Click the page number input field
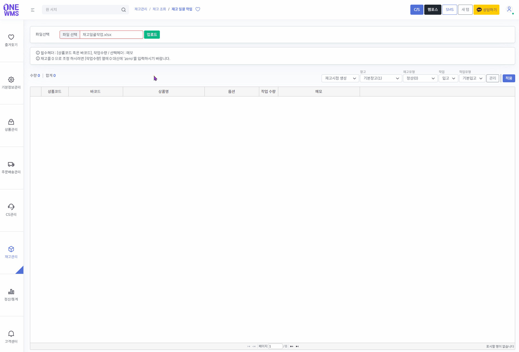 (x=275, y=346)
